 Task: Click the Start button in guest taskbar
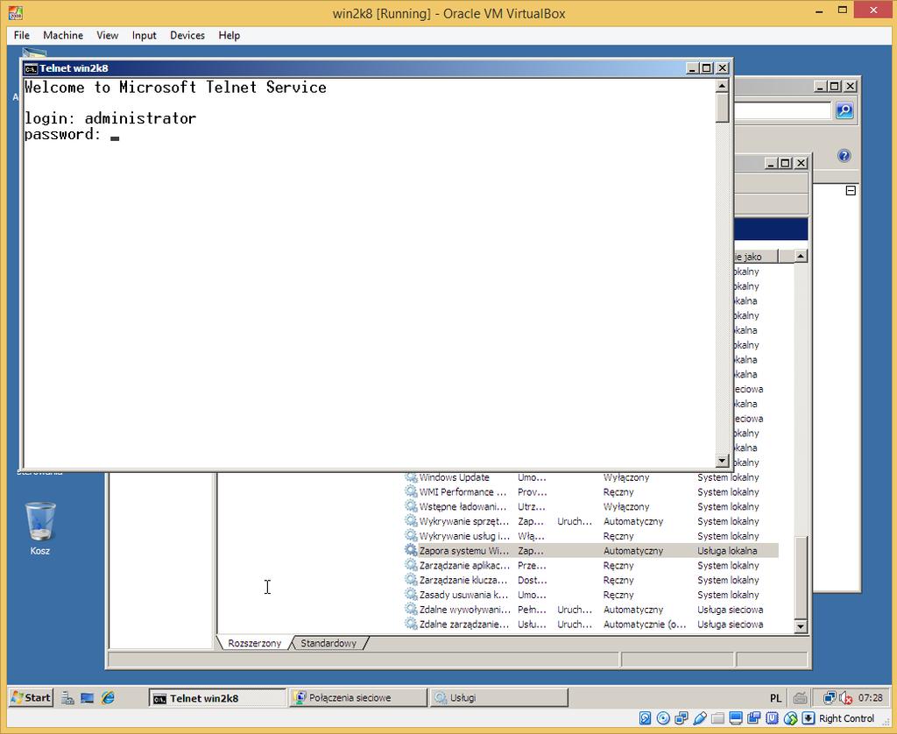[32, 697]
